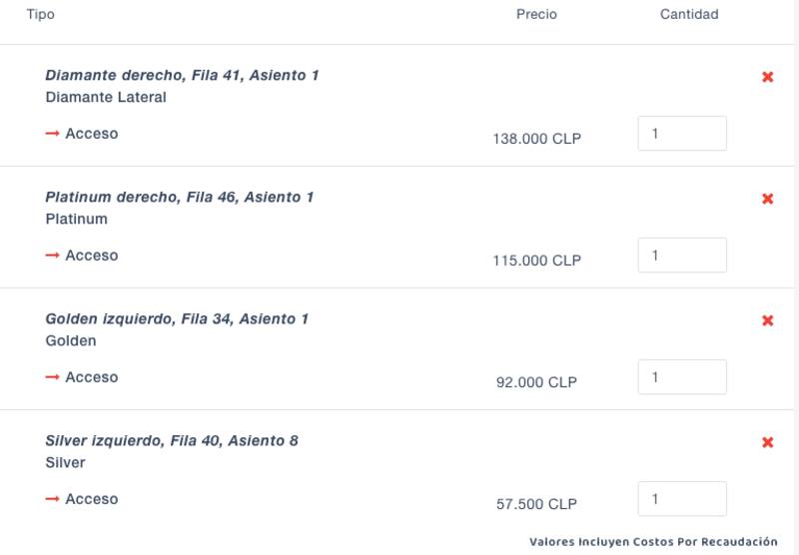This screenshot has width=799, height=555.
Task: Click the Platinum ticket quantity box
Action: (682, 256)
